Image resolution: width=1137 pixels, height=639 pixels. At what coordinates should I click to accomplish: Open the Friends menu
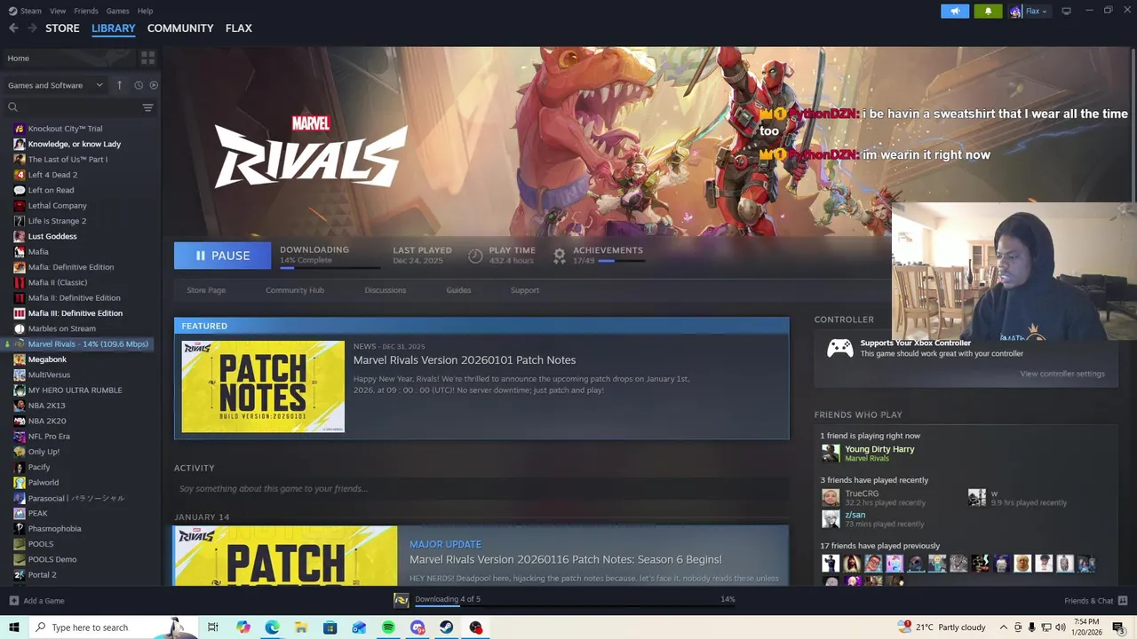coord(86,11)
